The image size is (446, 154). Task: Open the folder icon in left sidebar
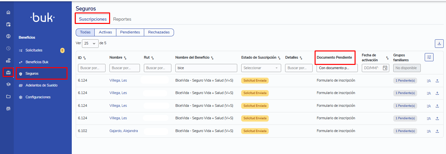(x=9, y=97)
